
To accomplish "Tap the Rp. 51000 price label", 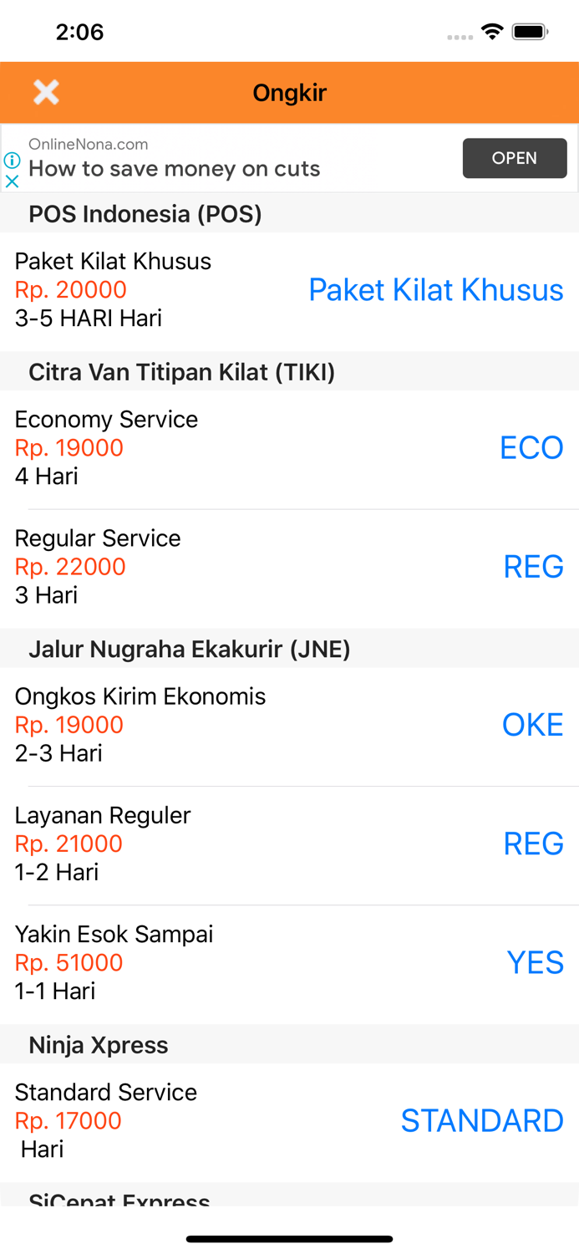I will click(68, 963).
